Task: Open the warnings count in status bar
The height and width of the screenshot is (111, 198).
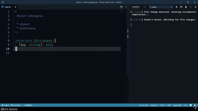Action: point(7,105)
